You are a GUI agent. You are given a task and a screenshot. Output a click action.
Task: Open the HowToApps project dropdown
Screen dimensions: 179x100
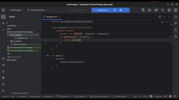[x=17, y=10]
